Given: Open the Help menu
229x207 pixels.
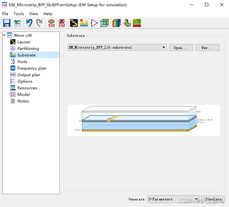Looking at the screenshot, I should 48,14.
